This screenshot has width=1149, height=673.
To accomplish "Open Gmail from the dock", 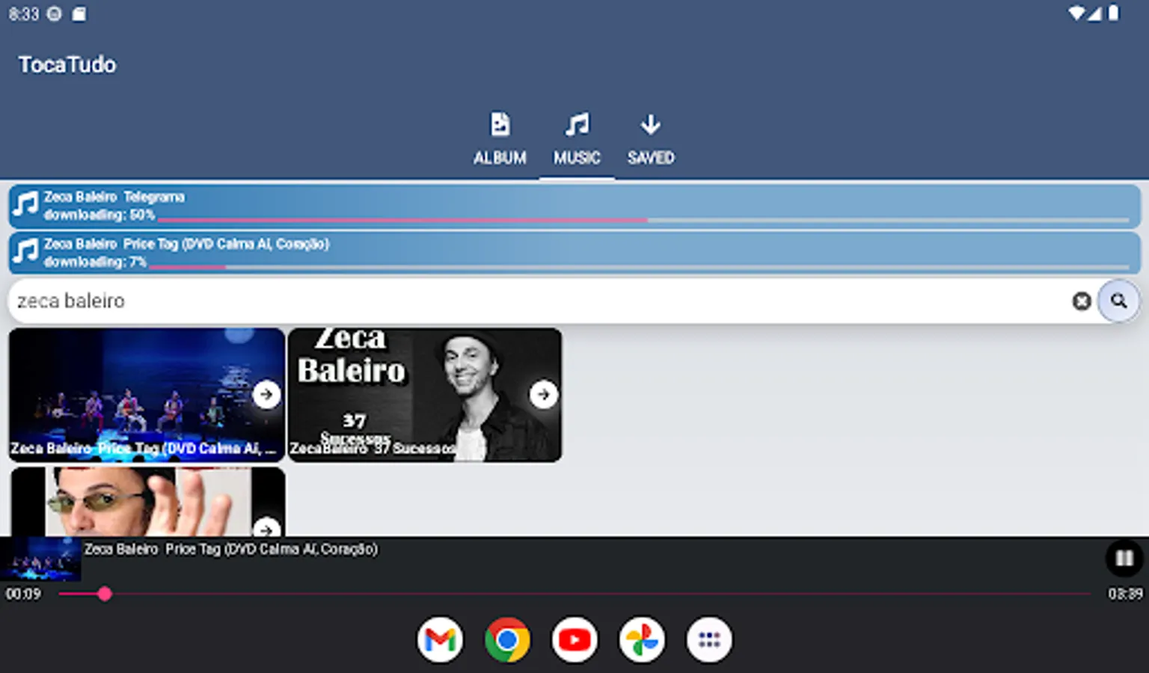I will (x=440, y=640).
